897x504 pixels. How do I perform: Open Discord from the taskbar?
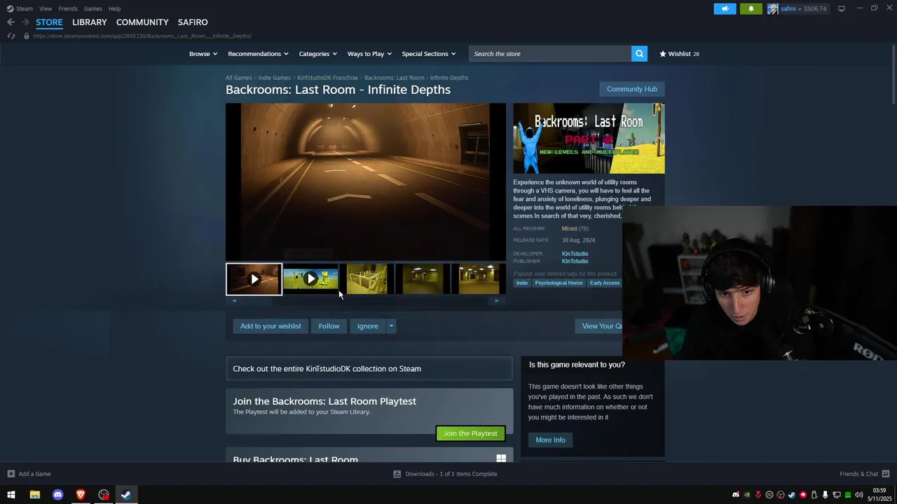point(57,495)
